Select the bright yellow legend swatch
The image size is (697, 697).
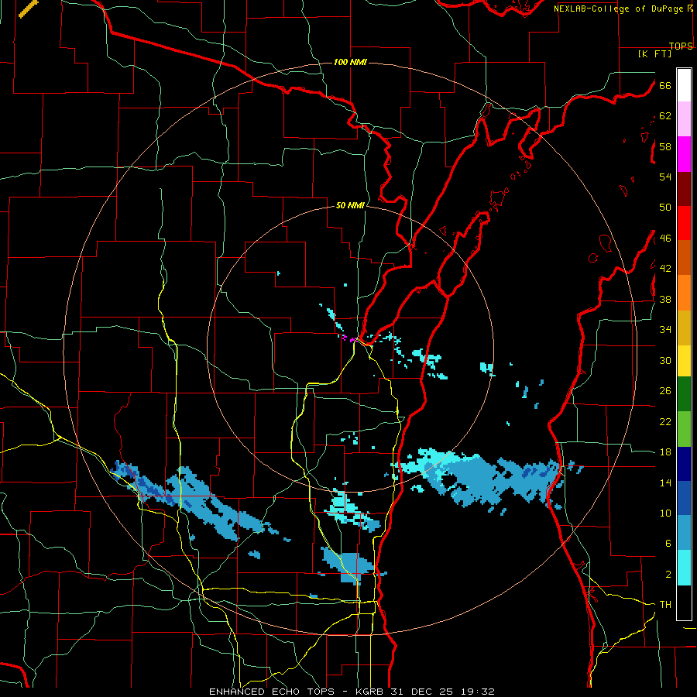click(x=684, y=361)
